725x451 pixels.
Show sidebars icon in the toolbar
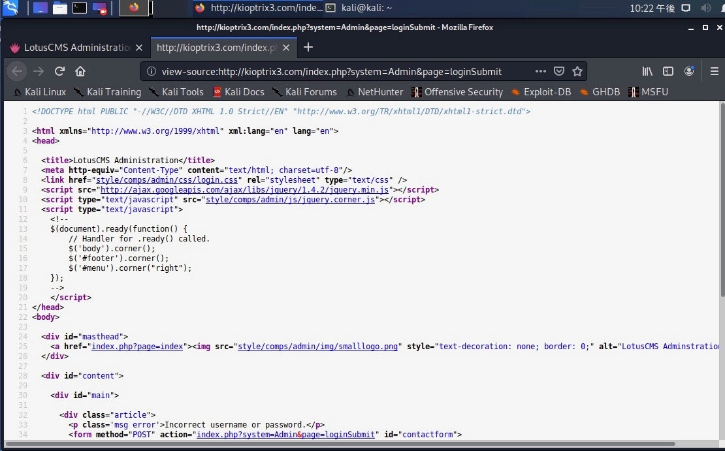[668, 71]
